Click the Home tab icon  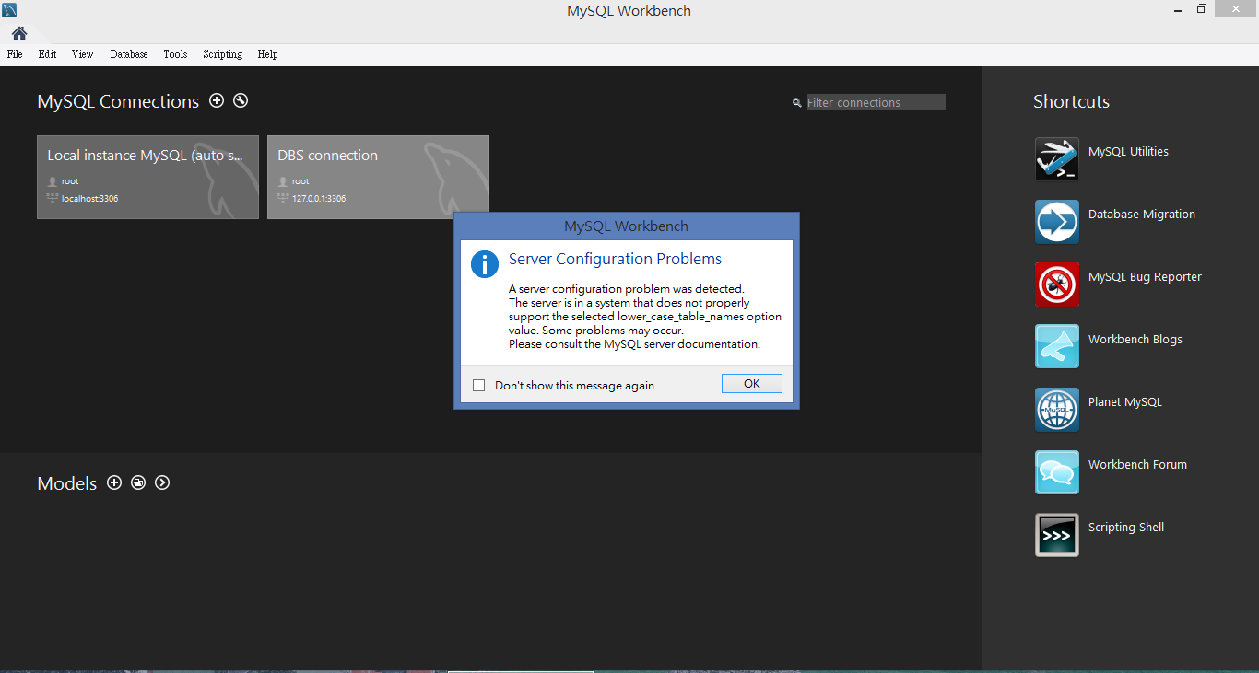(x=19, y=33)
